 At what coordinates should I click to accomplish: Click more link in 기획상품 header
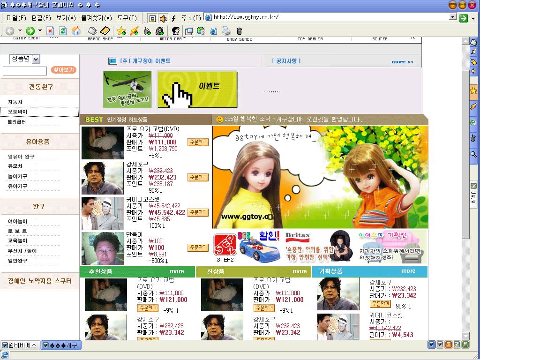pyautogui.click(x=408, y=271)
